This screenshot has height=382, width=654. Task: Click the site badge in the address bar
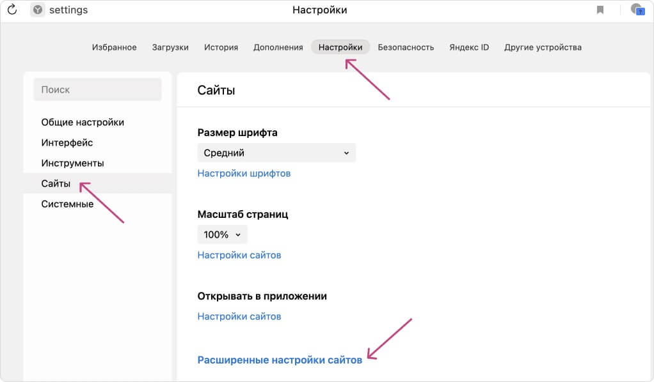tap(38, 10)
